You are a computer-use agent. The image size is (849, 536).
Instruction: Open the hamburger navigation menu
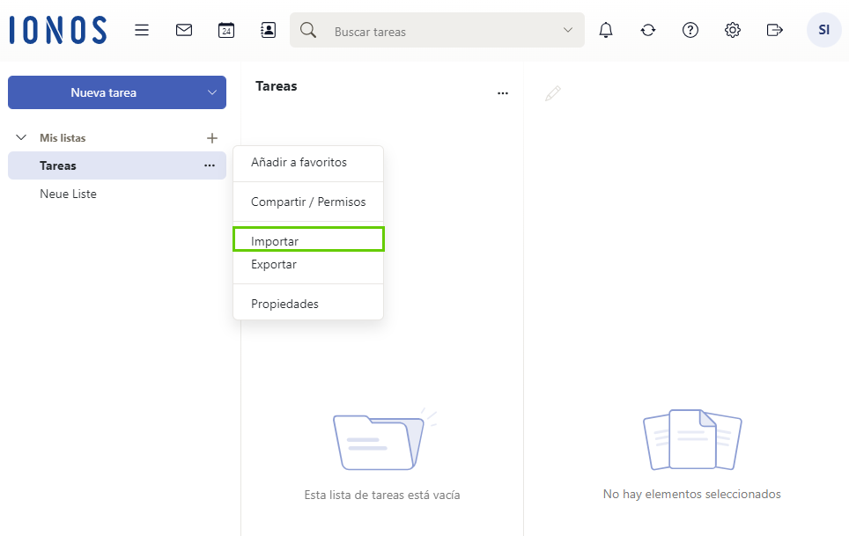[x=142, y=30]
